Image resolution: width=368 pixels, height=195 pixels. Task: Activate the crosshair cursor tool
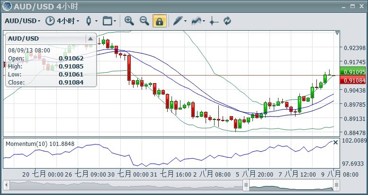pyautogui.click(x=214, y=21)
